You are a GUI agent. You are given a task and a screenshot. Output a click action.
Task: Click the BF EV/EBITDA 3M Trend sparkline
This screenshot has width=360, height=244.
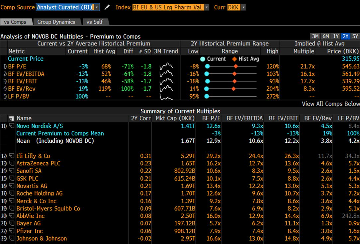[166, 74]
